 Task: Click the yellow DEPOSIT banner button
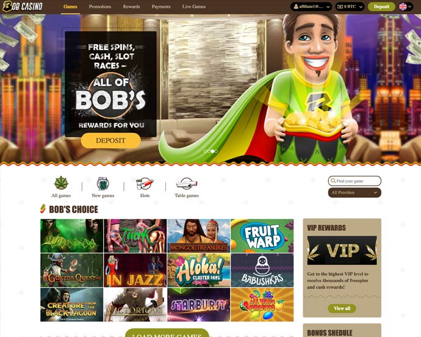click(x=110, y=140)
